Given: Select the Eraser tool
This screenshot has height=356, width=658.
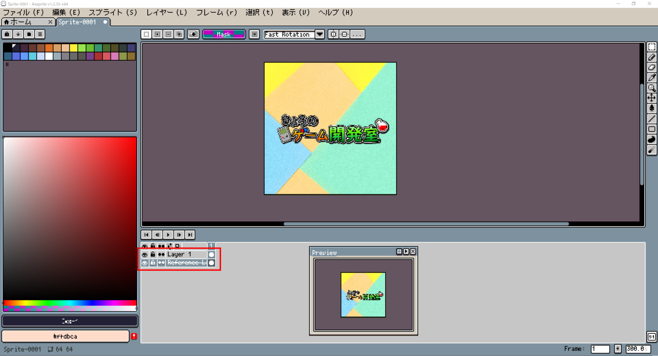Looking at the screenshot, I should click(652, 68).
